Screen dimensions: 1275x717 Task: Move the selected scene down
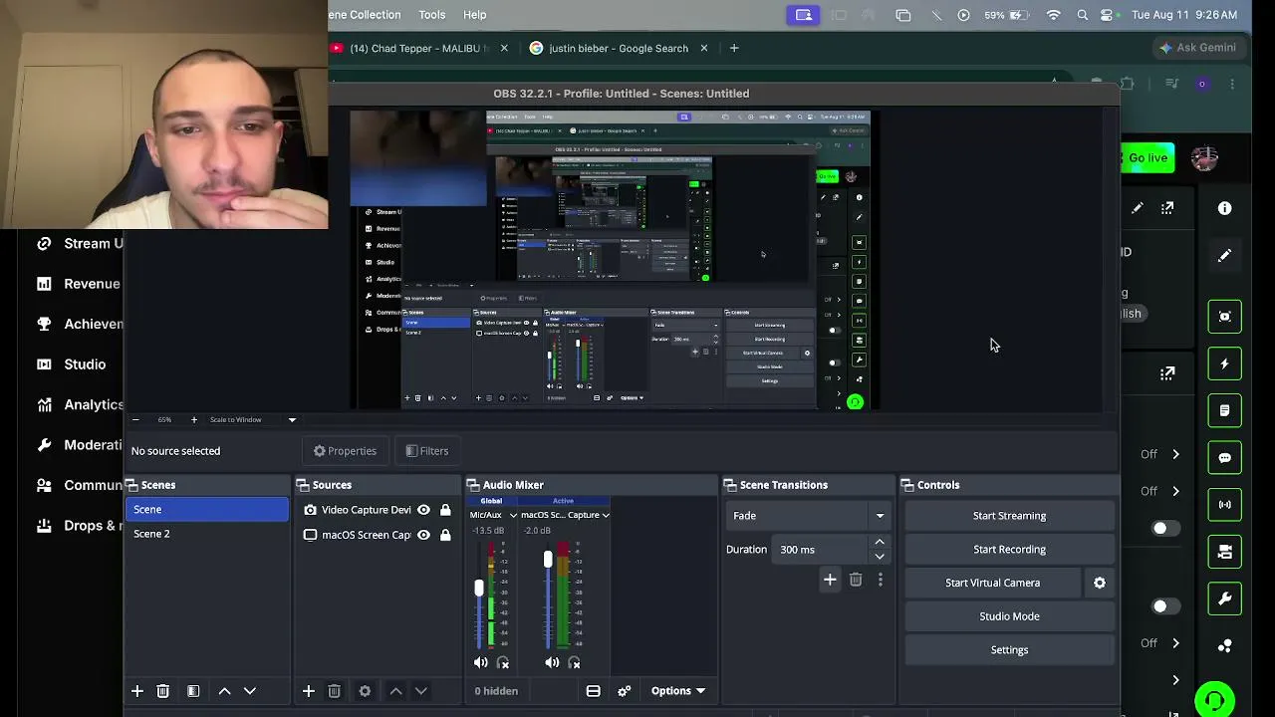[250, 691]
